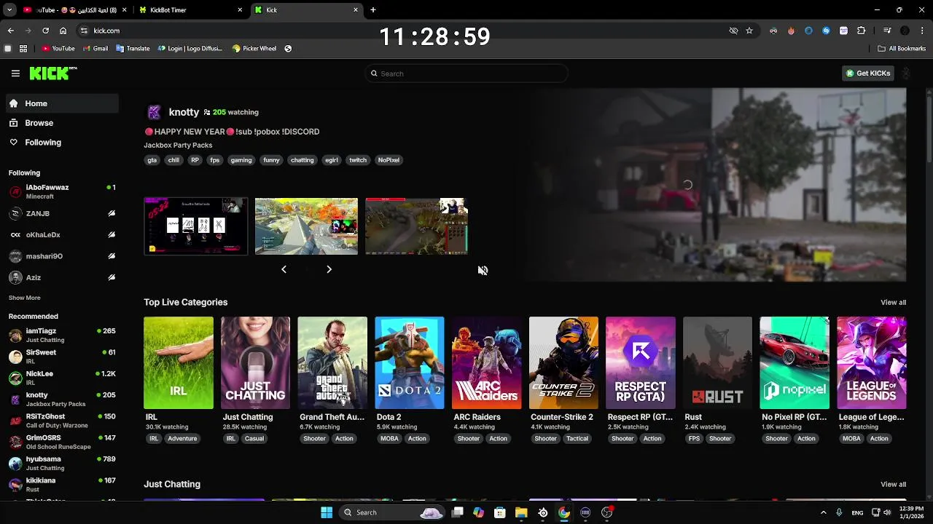933x524 pixels.
Task: Select the FPS tag under Rust
Action: coord(694,439)
